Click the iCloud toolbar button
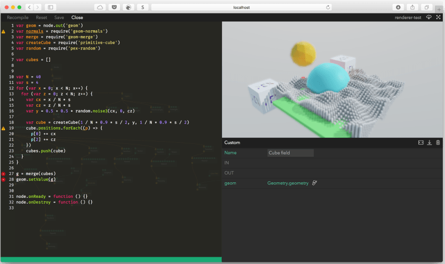Screen dimensions: 445x264 point(100,7)
